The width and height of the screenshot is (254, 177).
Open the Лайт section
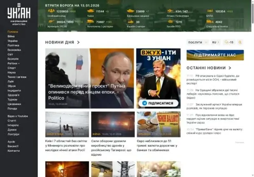coord(11,82)
